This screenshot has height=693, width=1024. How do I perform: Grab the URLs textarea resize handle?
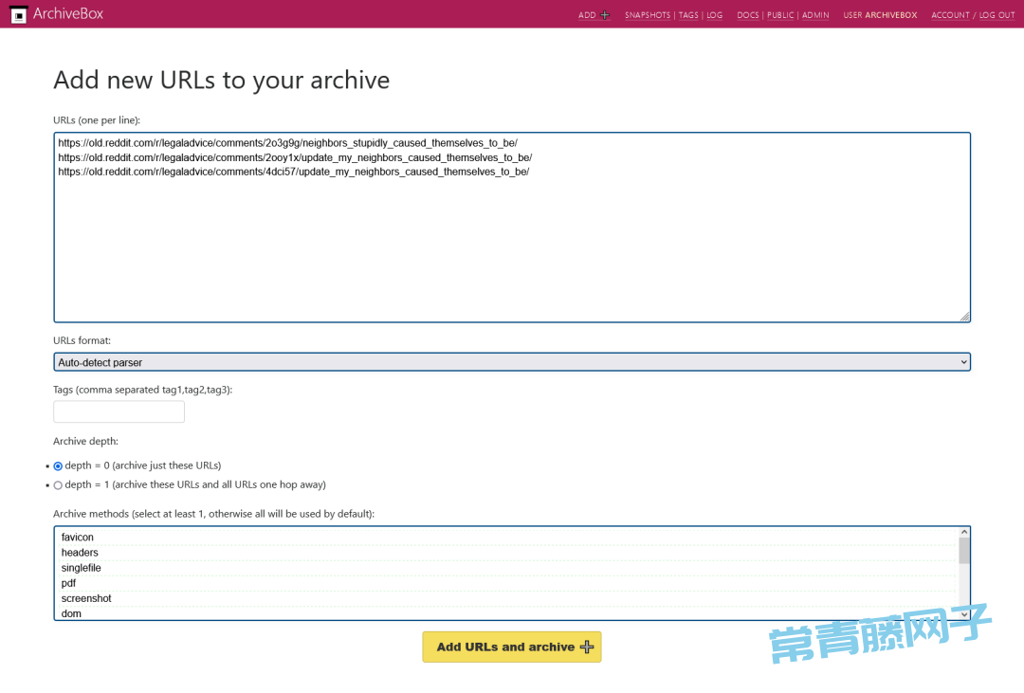click(964, 317)
